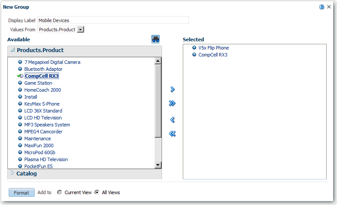Open the help question mark icon
Screen dimensions: 337x205
tap(321, 7)
